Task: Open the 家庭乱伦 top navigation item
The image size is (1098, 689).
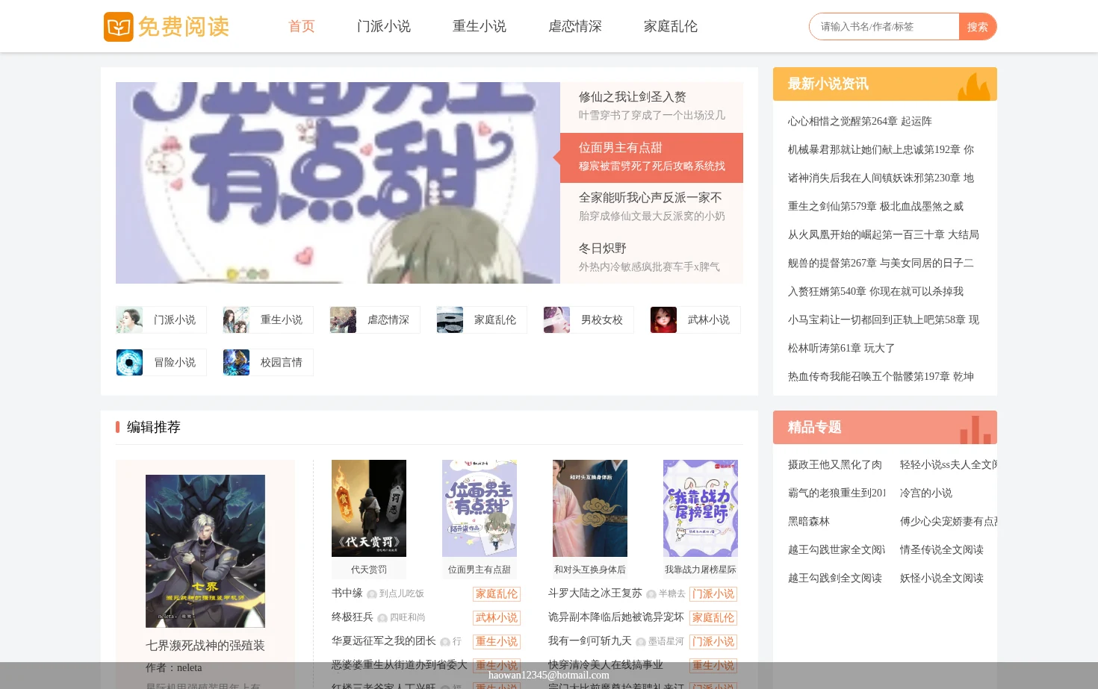Action: pyautogui.click(x=671, y=26)
